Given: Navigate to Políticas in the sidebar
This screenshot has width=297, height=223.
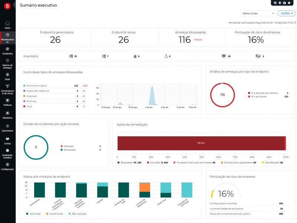Looking at the screenshot, I should click(x=7, y=102).
